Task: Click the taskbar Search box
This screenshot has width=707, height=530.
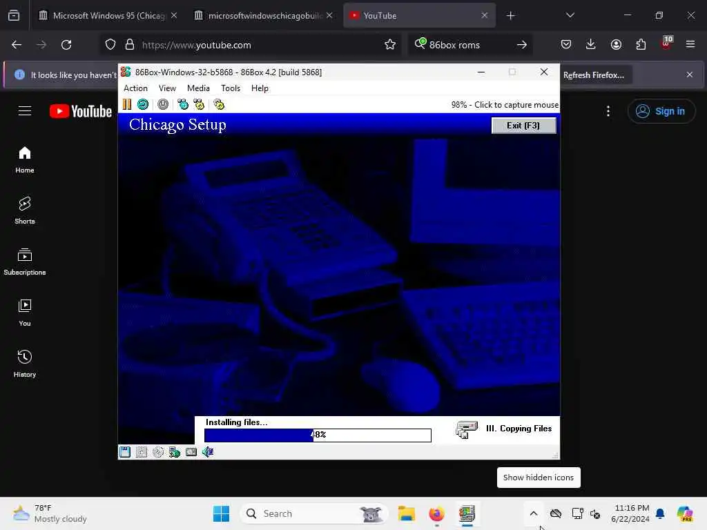Action: (x=314, y=513)
